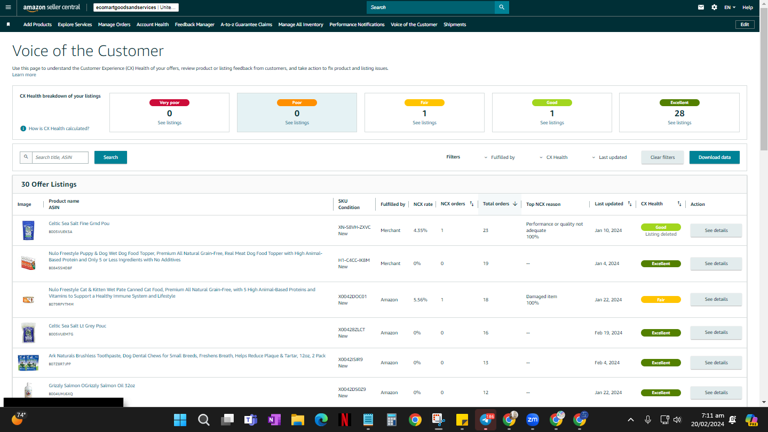Open the volume control in system tray
The width and height of the screenshot is (768, 432).
677,420
